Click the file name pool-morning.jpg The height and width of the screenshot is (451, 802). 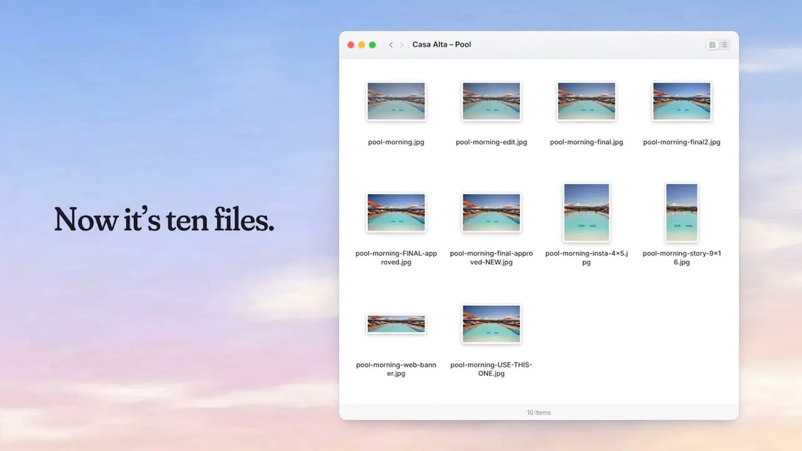point(396,142)
